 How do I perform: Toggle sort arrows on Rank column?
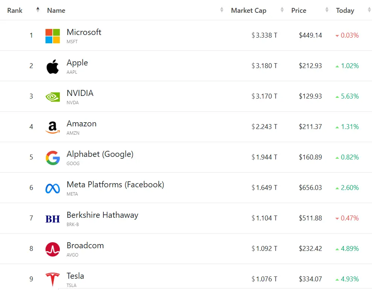[38, 10]
